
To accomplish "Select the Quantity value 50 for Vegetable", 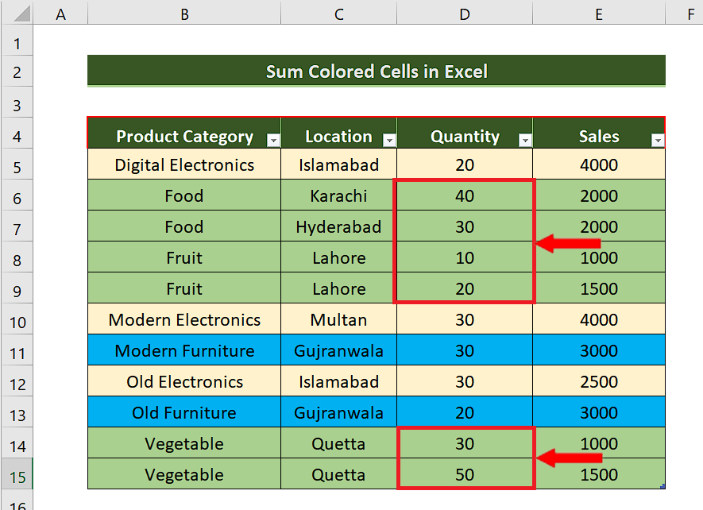I will (x=465, y=474).
